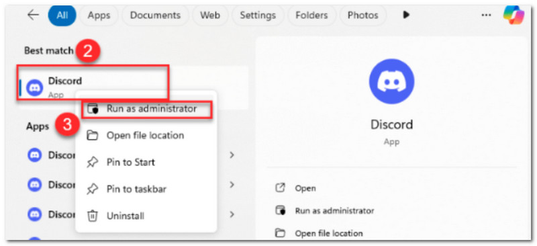
Task: Click the preview pane folder icon
Action: [x=281, y=234]
